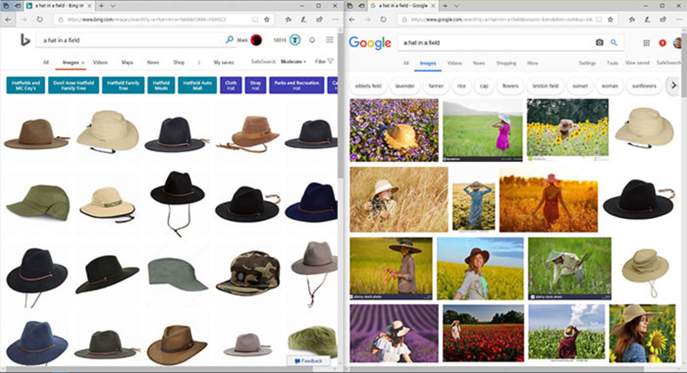Open the Bing hamburger menu
Image resolution: width=687 pixels, height=373 pixels.
(330, 40)
